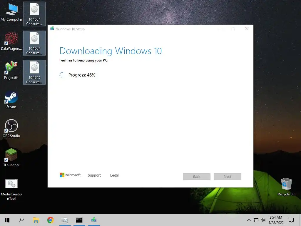Open Steam desktop shortcut
301x226 pixels.
click(11, 100)
